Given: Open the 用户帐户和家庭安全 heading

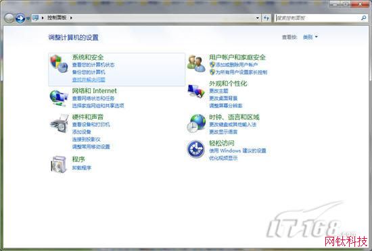Looking at the screenshot, I should (237, 57).
